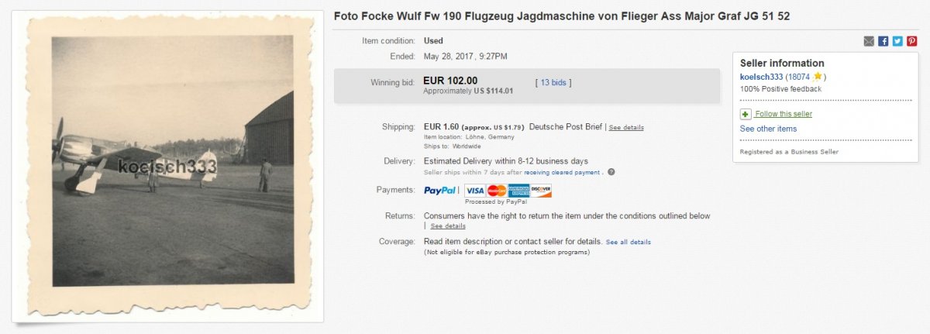
Task: Click the seller's yellow feedback star
Action: 818,77
